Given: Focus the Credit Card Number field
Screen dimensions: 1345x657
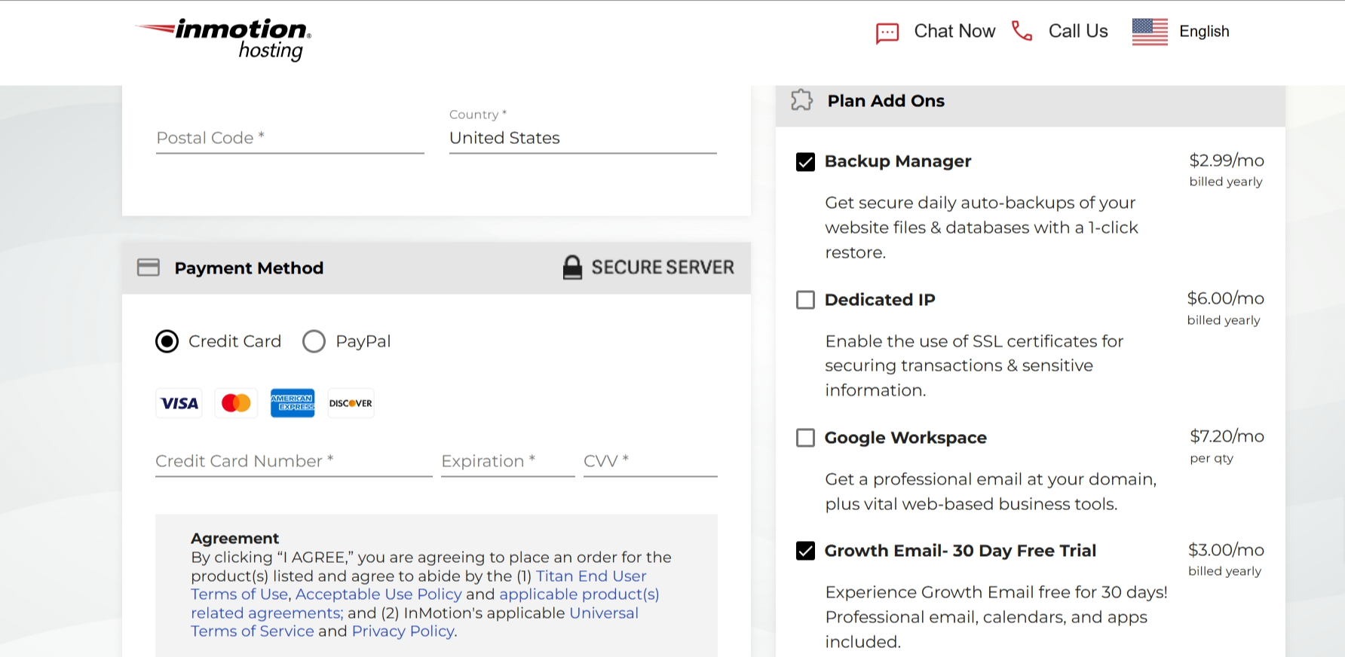Looking at the screenshot, I should 294,461.
